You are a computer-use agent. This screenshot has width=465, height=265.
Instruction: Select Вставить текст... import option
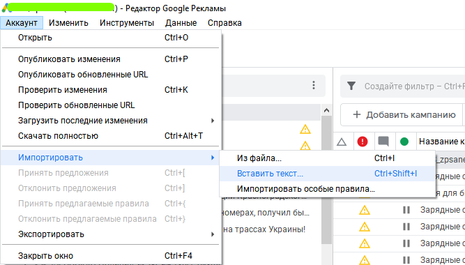(x=327, y=174)
